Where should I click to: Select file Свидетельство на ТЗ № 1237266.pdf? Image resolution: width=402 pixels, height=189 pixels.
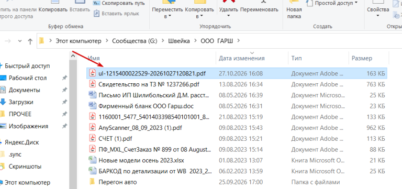coord(149,84)
